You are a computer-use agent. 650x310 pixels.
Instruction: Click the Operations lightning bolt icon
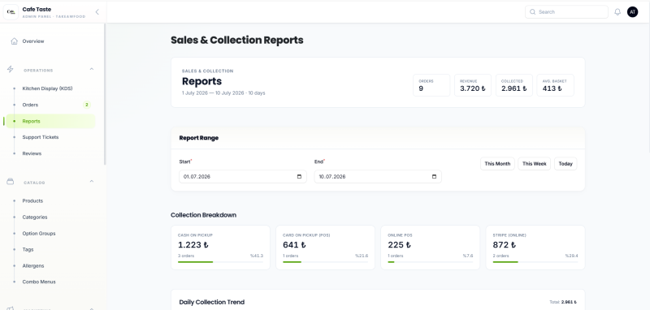point(11,70)
